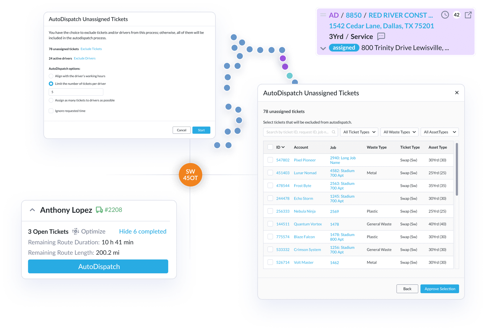Check Ignore requested time
The image size is (486, 329).
[51, 111]
